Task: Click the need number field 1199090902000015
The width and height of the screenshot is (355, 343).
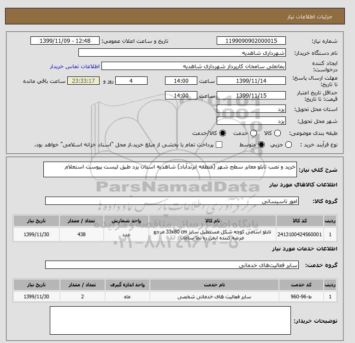Action: (x=251, y=41)
